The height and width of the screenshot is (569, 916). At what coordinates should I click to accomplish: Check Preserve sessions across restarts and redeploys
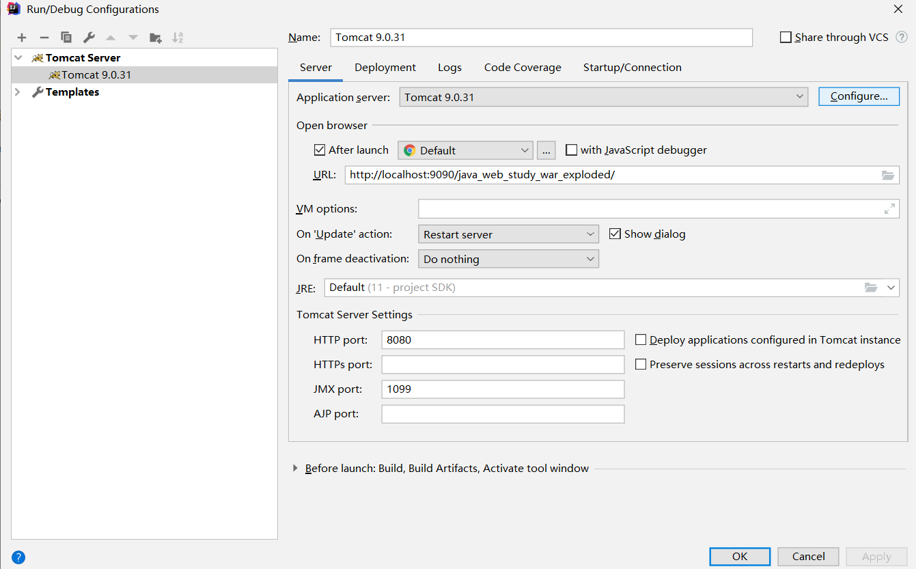tap(641, 364)
